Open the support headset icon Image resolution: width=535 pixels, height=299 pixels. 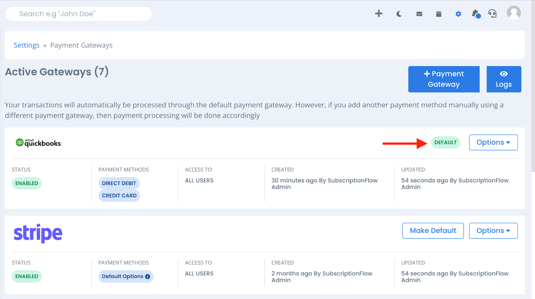click(492, 14)
